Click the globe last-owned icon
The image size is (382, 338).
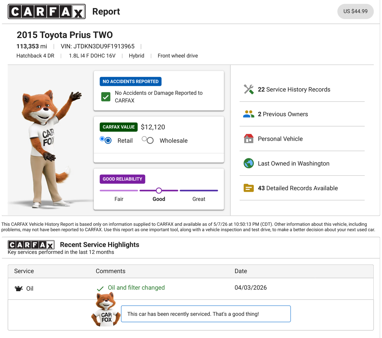(249, 163)
